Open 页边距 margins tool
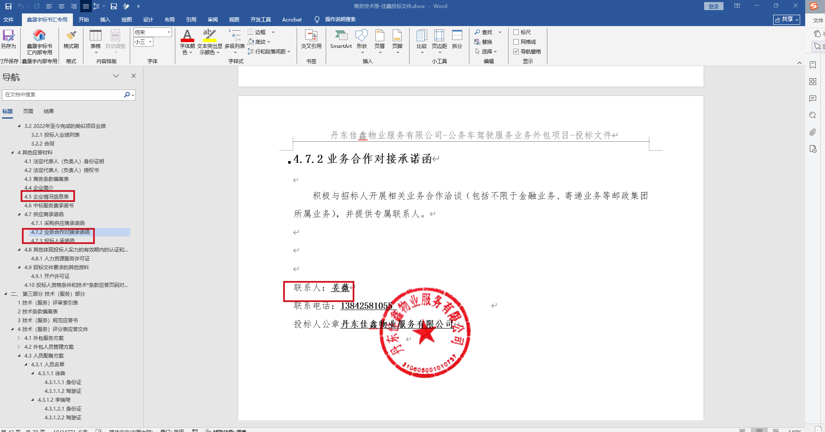This screenshot has width=825, height=432. (x=439, y=42)
